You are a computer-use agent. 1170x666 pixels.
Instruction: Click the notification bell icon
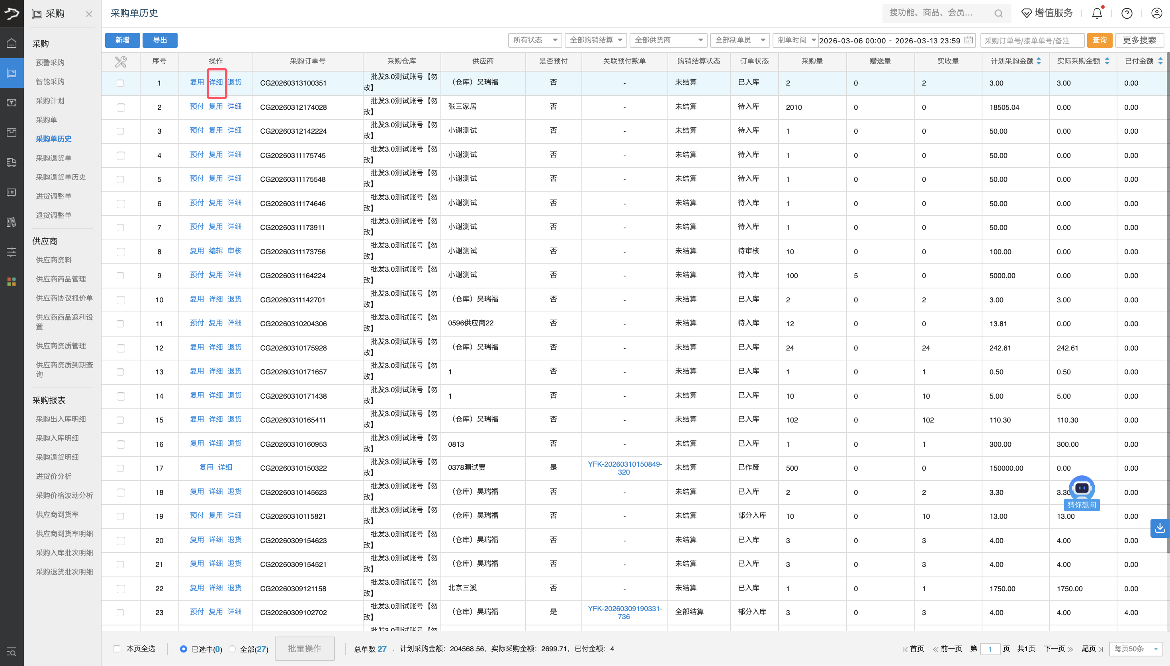(1097, 13)
